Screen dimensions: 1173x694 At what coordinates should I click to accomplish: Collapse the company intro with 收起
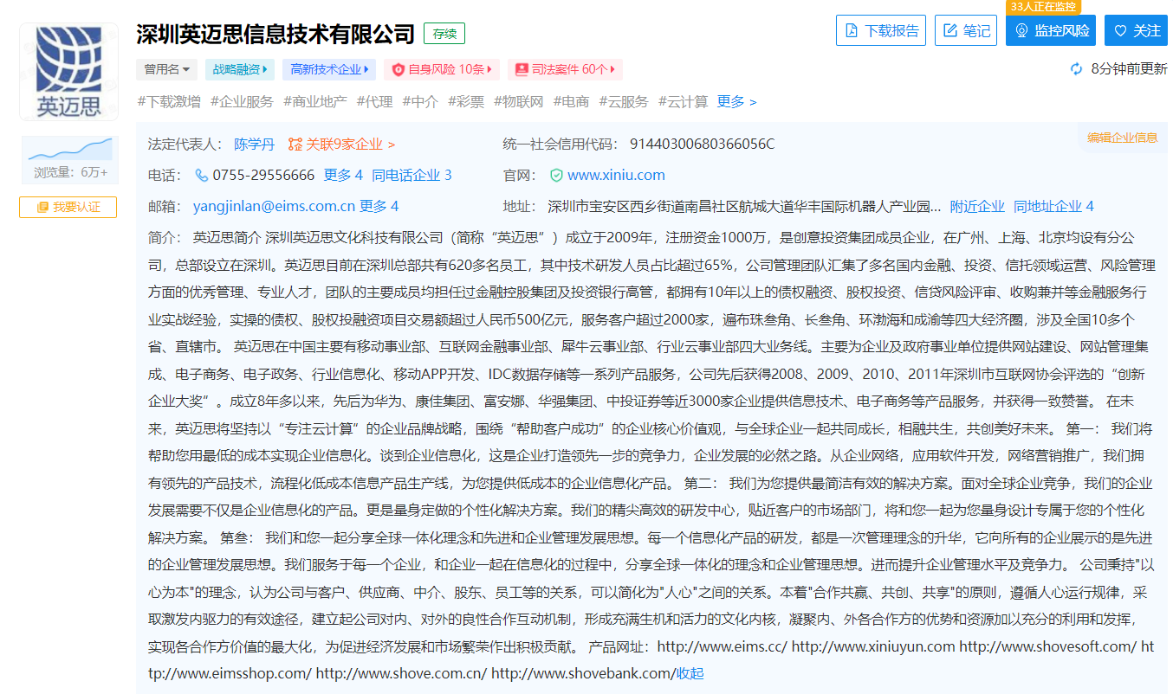pyautogui.click(x=690, y=673)
